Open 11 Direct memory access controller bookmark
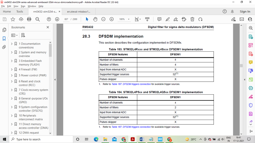 point(33,126)
